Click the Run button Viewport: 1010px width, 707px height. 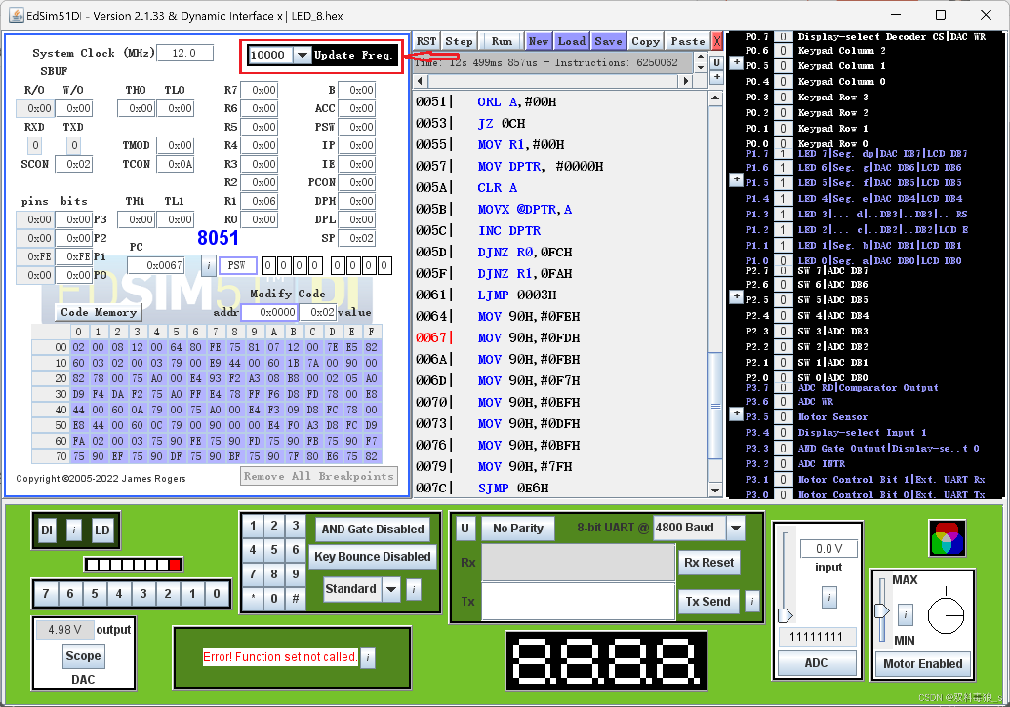(x=502, y=41)
